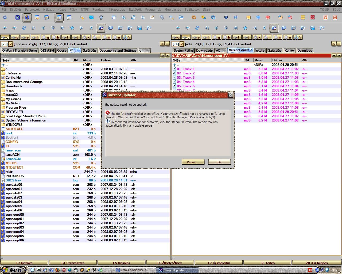Open the left panel [-c-] drive dropdown

point(11,44)
